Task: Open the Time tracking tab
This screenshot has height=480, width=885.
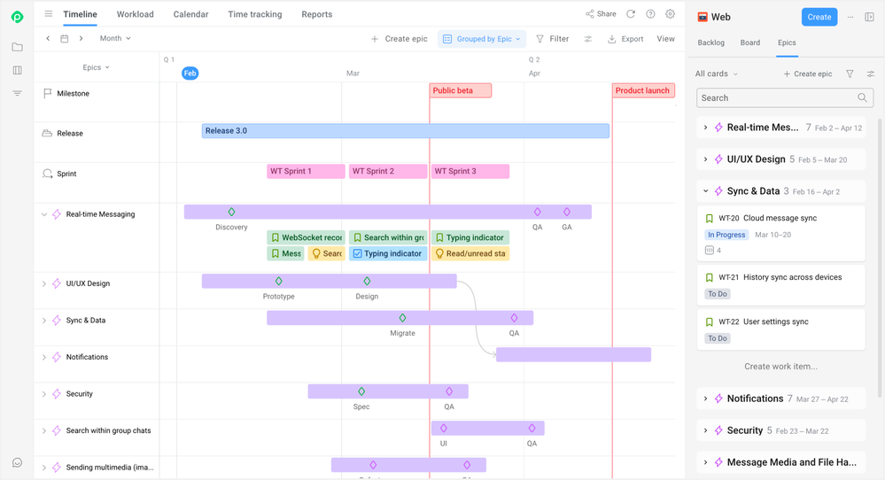Action: [255, 14]
